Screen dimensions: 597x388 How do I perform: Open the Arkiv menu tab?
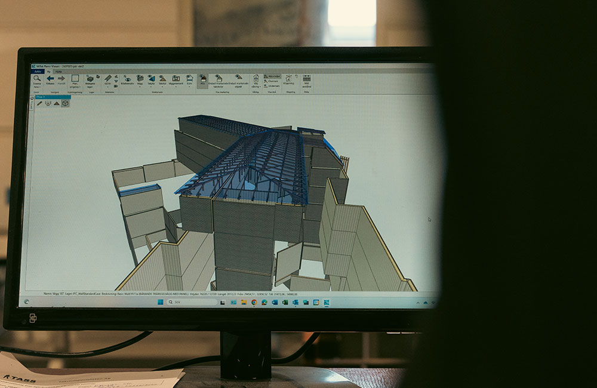click(38, 71)
